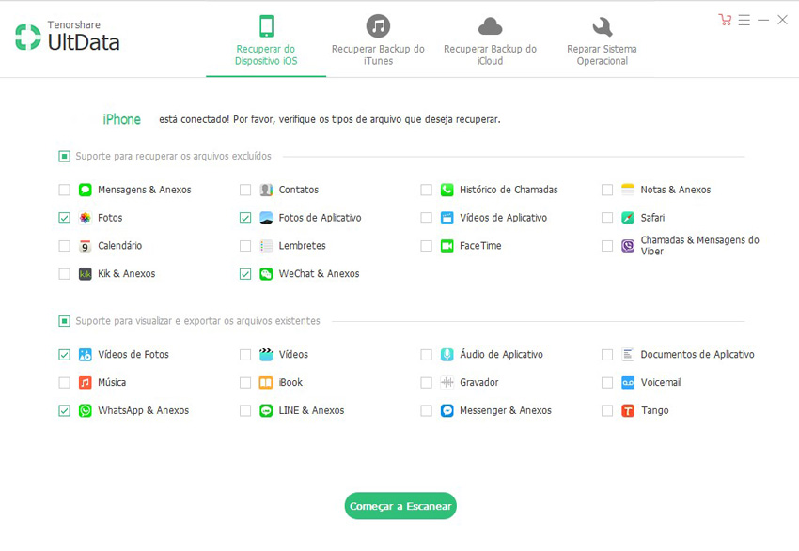Click the Viber app icon
The height and width of the screenshot is (551, 799).
pos(628,246)
